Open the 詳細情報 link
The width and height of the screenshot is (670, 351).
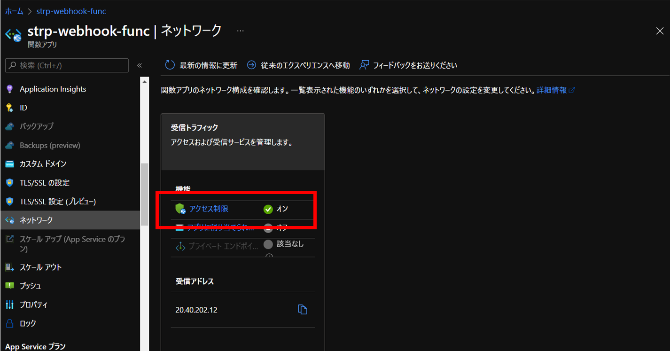[552, 90]
